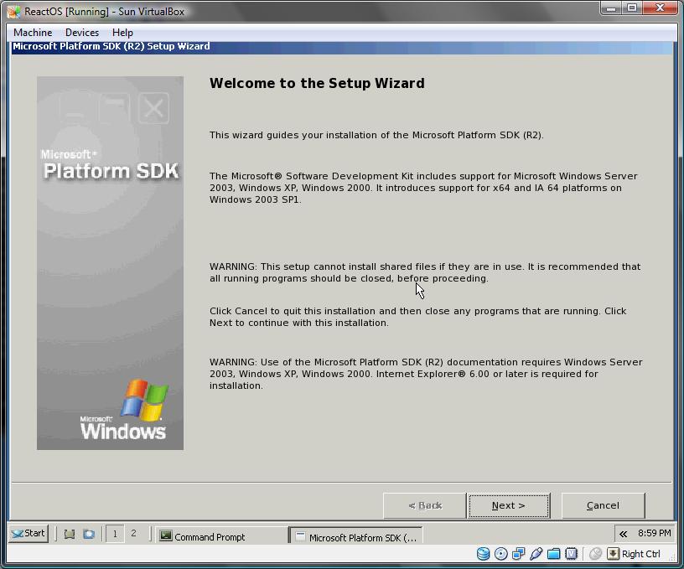
Task: Select Microsoft Platform SDK taskbar item
Action: (355, 537)
